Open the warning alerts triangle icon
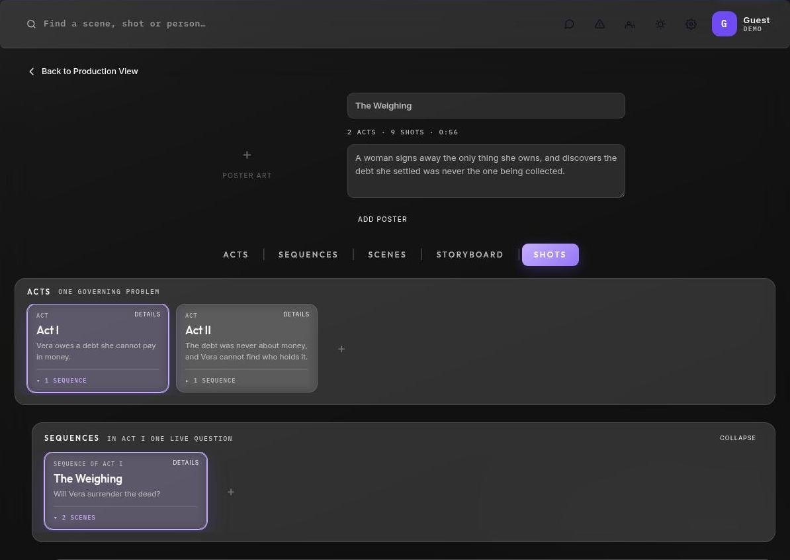Screen dimensions: 790x560 click(599, 24)
